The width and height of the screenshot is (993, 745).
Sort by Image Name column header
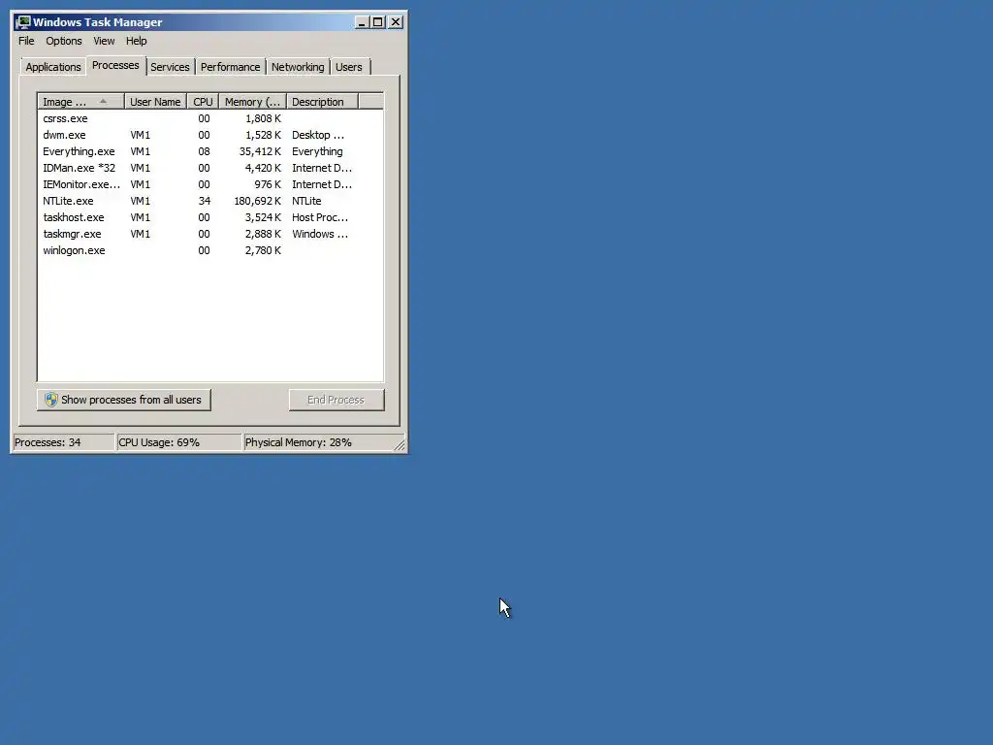point(80,101)
